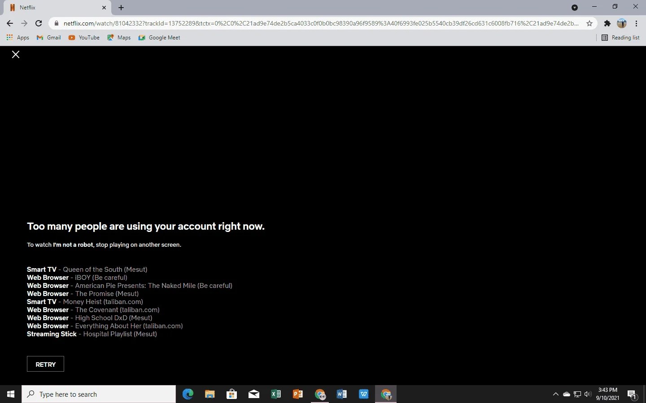This screenshot has height=403, width=646.
Task: Open Microsoft Store from taskbar
Action: pyautogui.click(x=231, y=394)
